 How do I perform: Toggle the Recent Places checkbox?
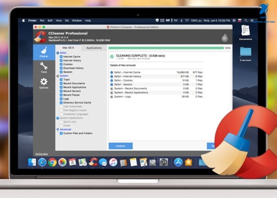[x=61, y=95]
